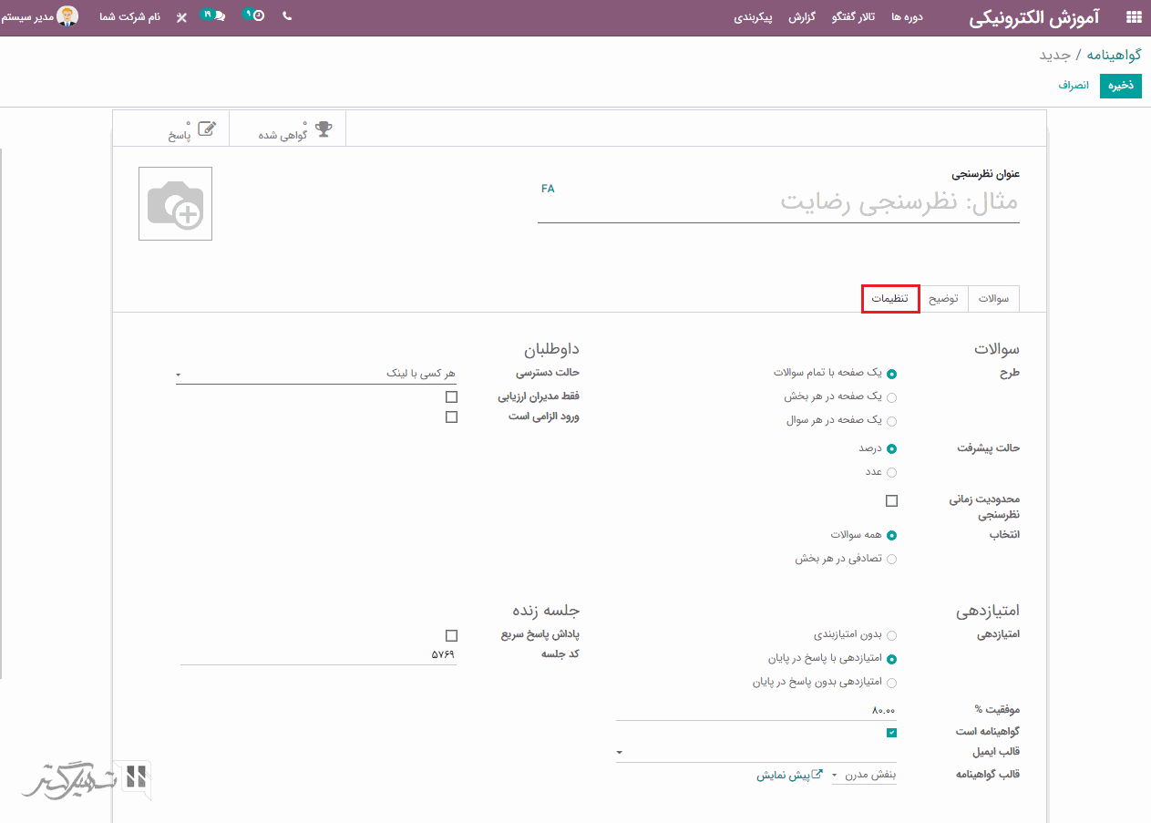The image size is (1151, 823).
Task: Open the certificate template dropdown
Action: tap(864, 776)
